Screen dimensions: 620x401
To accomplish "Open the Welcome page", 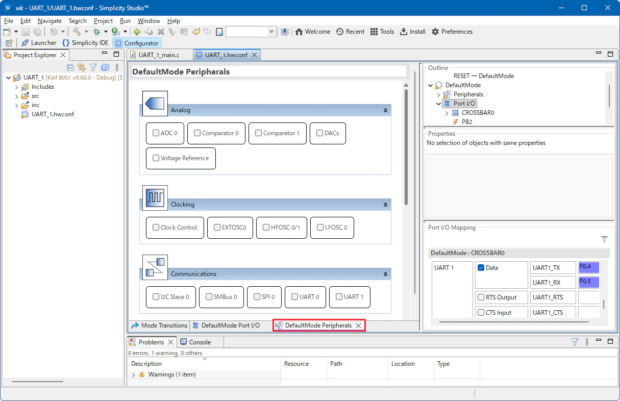I will [313, 32].
